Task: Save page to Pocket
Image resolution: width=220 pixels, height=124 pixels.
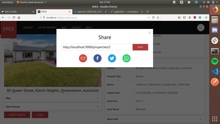Action: pyautogui.click(x=153, y=18)
